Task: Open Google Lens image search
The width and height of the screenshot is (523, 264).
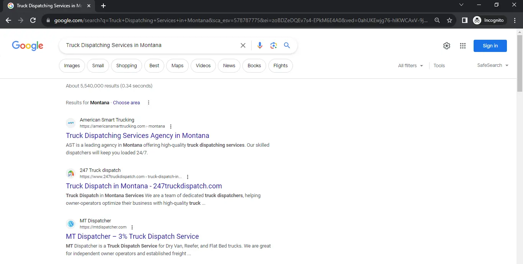Action: point(273,45)
